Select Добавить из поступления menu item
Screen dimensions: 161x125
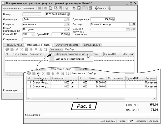click(70, 59)
